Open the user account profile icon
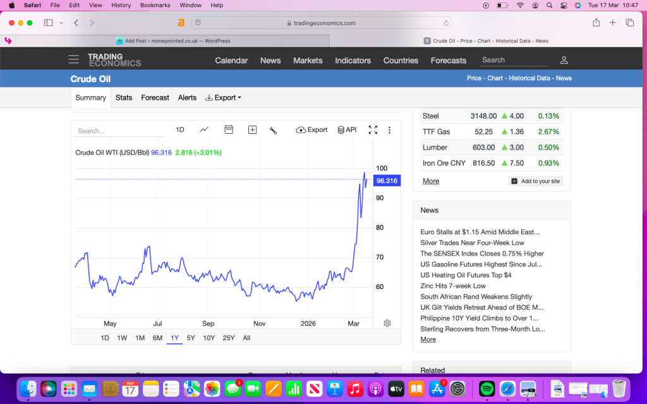 point(564,60)
